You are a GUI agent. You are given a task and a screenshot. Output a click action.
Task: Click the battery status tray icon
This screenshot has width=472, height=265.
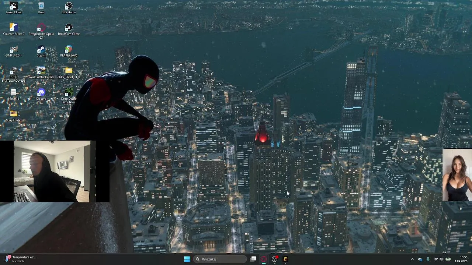point(448,259)
